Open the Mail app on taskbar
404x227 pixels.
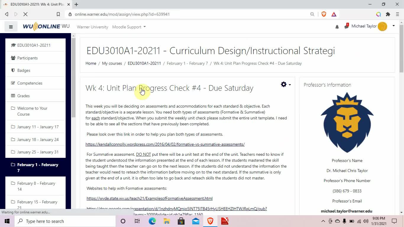coord(196,221)
